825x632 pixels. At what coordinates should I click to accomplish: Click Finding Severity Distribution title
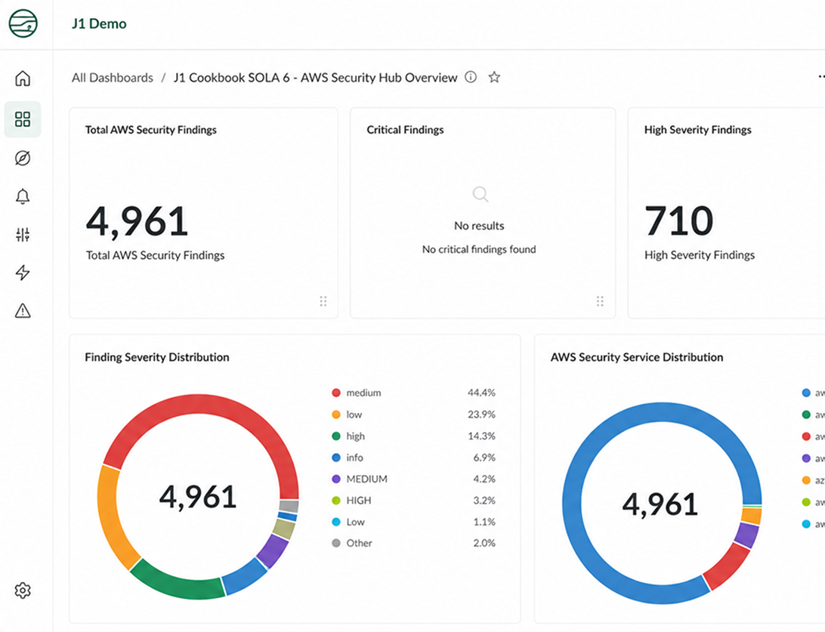(157, 357)
